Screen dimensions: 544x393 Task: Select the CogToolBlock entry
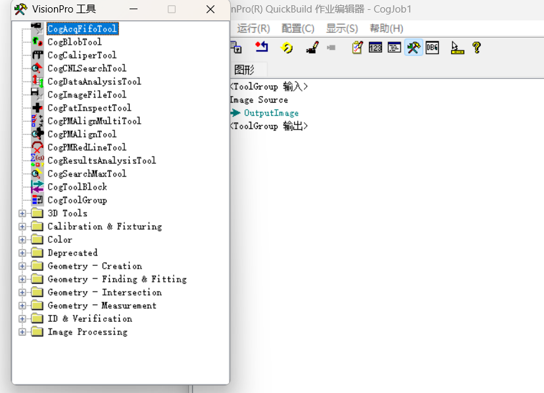[77, 187]
